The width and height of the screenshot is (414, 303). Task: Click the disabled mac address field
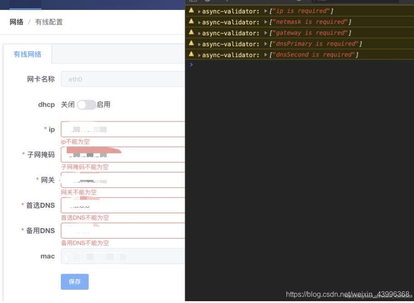123,256
